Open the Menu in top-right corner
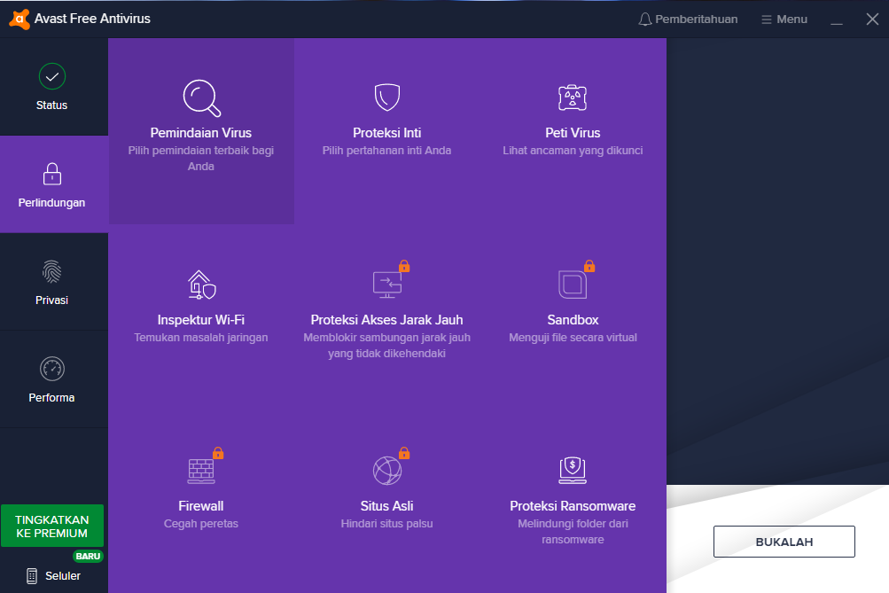 [784, 19]
